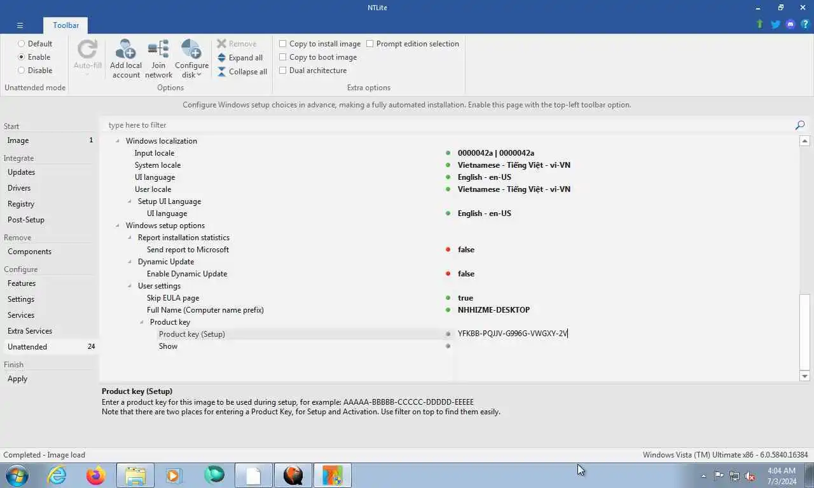This screenshot has height=488, width=814.
Task: Click the Input locale row
Action: click(x=450, y=153)
